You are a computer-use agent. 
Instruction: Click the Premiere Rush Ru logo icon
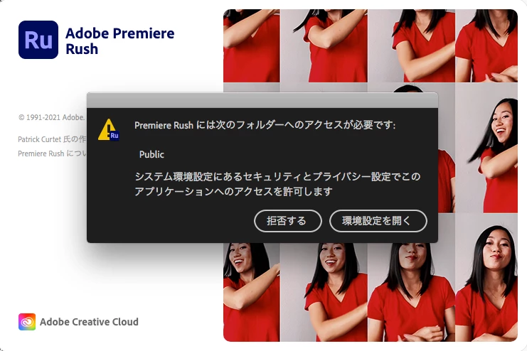(x=38, y=40)
